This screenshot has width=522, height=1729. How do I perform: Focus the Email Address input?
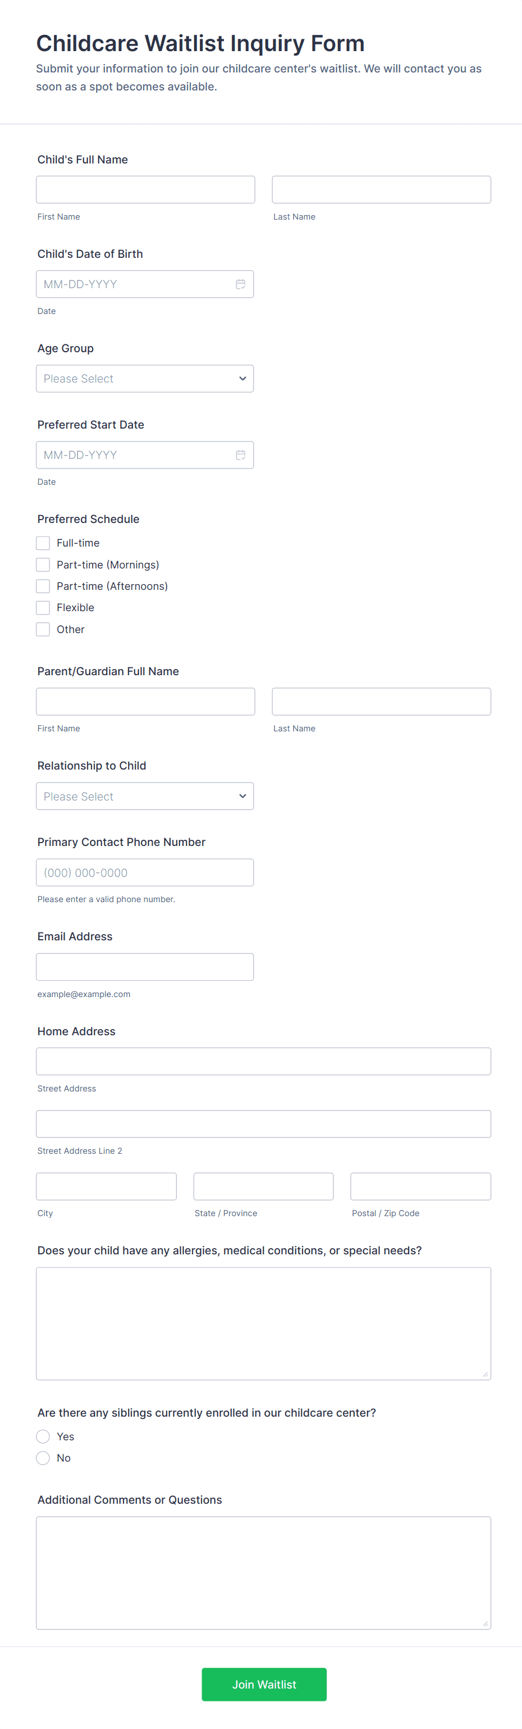point(145,967)
